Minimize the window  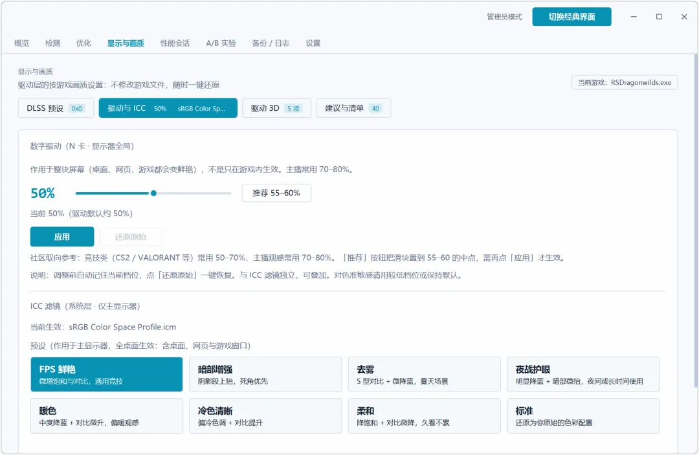634,17
